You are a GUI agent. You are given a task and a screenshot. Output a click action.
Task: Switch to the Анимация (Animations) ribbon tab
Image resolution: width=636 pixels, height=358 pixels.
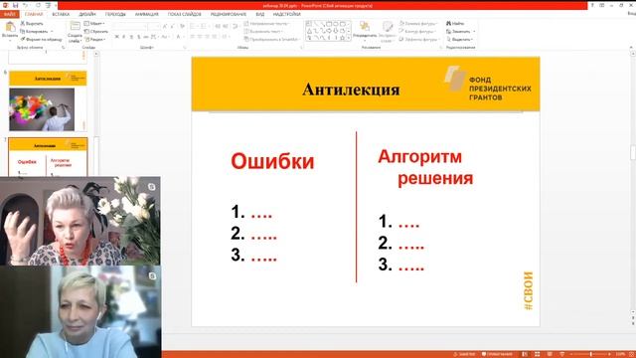point(147,14)
